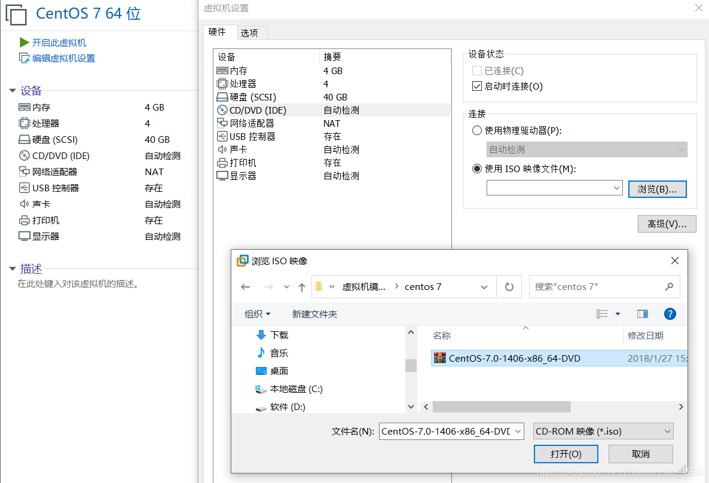Click the 浏览(B) button
The width and height of the screenshot is (709, 483).
point(657,188)
